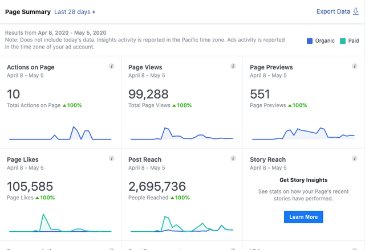Click the green Paid legend swatch
The image size is (365, 250).
(x=343, y=41)
